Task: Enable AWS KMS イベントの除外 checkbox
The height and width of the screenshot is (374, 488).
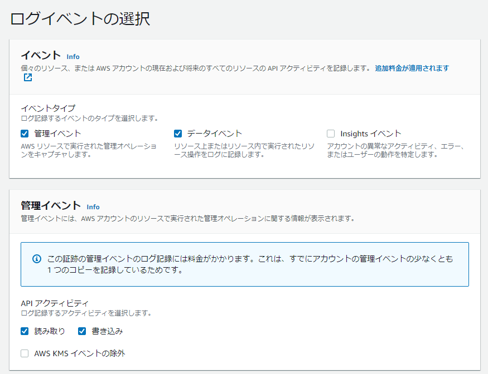Action: pos(25,353)
